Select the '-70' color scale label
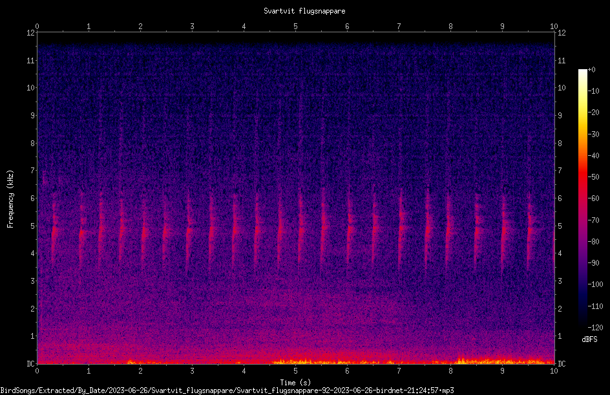 pos(594,220)
